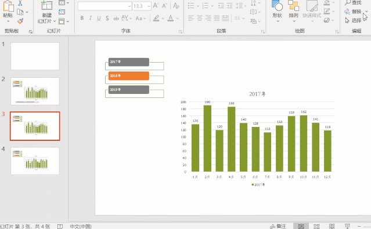Toggle Italic formatting

91,18
